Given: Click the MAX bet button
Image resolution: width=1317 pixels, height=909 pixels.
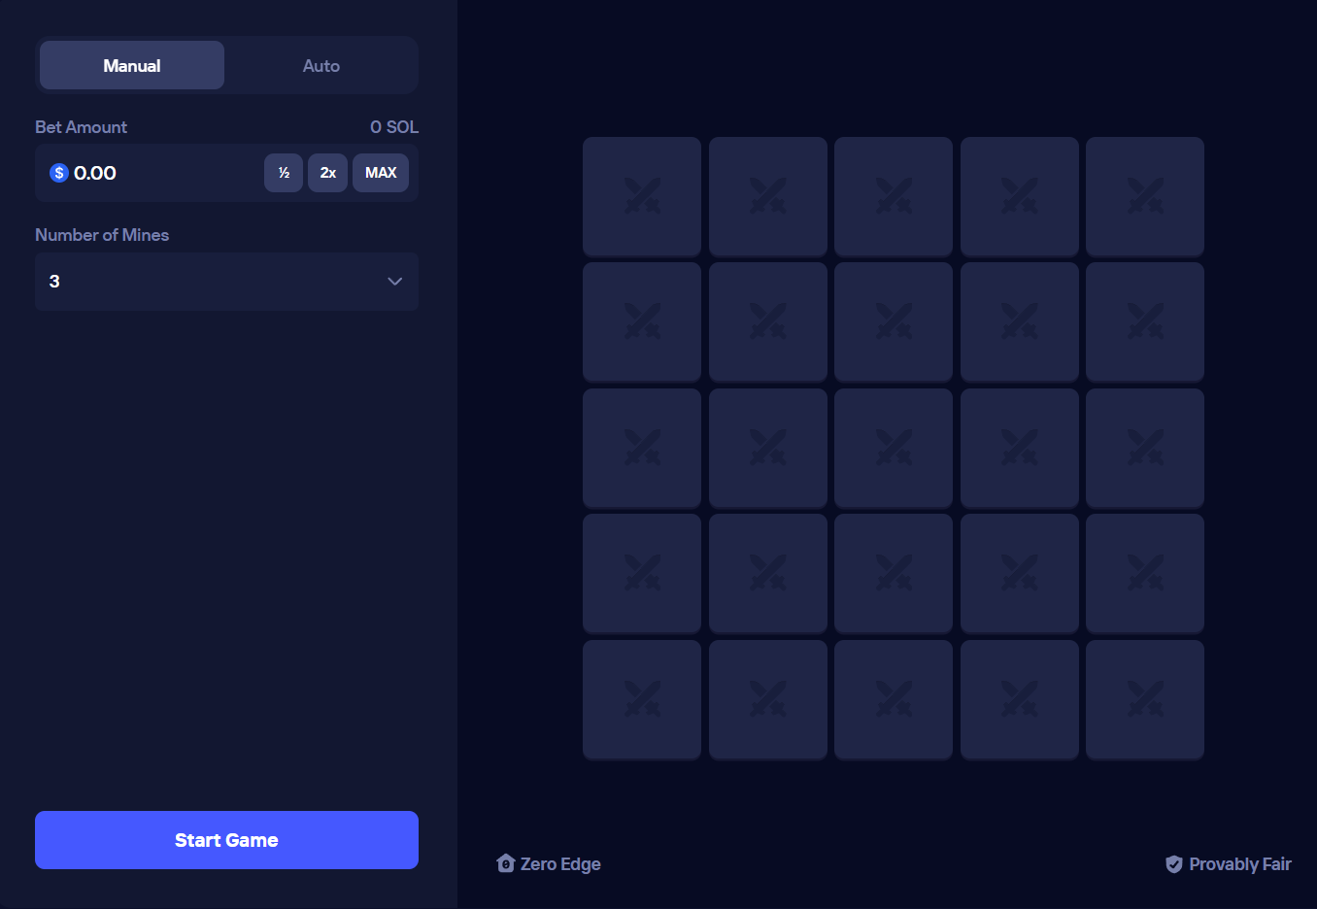Looking at the screenshot, I should [x=380, y=172].
